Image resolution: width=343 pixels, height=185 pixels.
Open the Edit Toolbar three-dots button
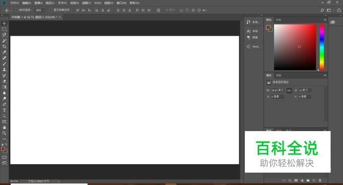[4, 139]
